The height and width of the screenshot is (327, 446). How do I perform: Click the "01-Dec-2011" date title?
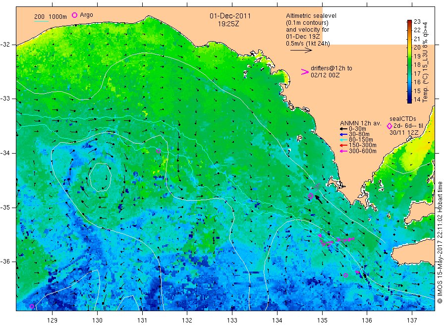coord(230,16)
